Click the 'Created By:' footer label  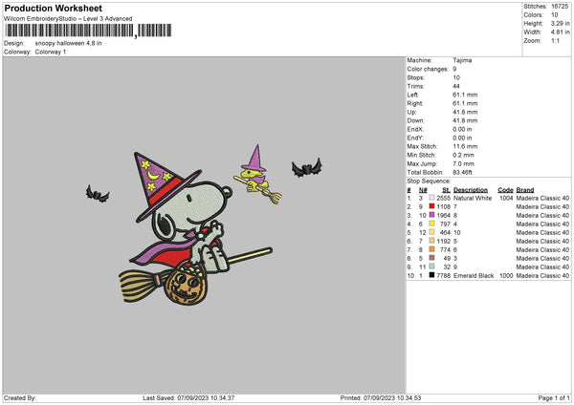(x=20, y=397)
